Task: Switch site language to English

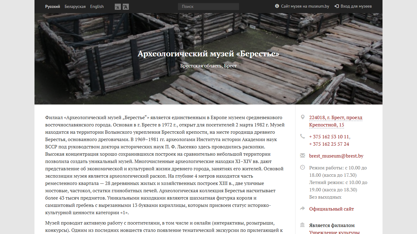Action: tap(97, 6)
